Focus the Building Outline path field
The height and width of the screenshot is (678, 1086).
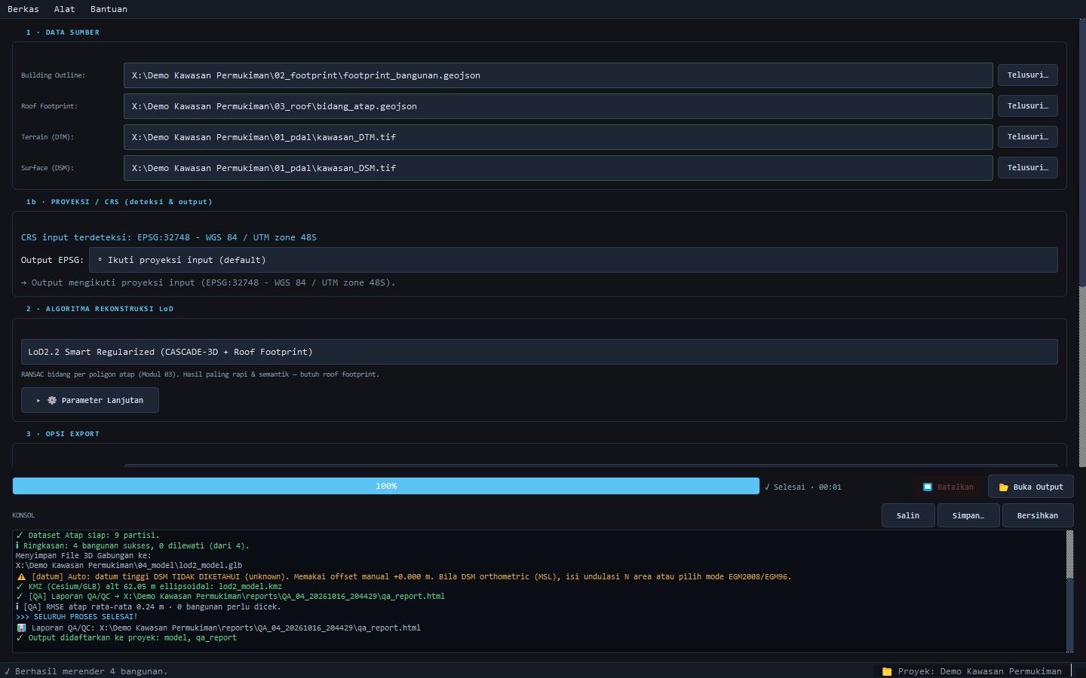558,75
